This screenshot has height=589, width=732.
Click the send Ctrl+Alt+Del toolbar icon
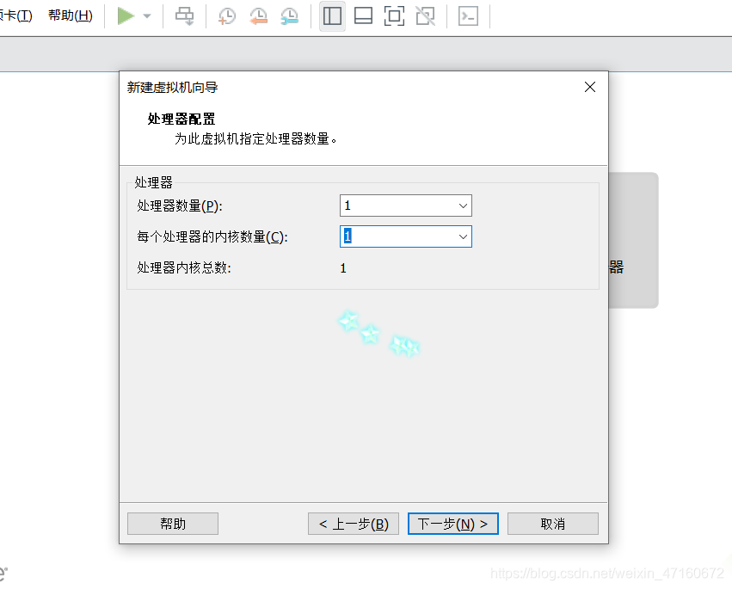(184, 15)
